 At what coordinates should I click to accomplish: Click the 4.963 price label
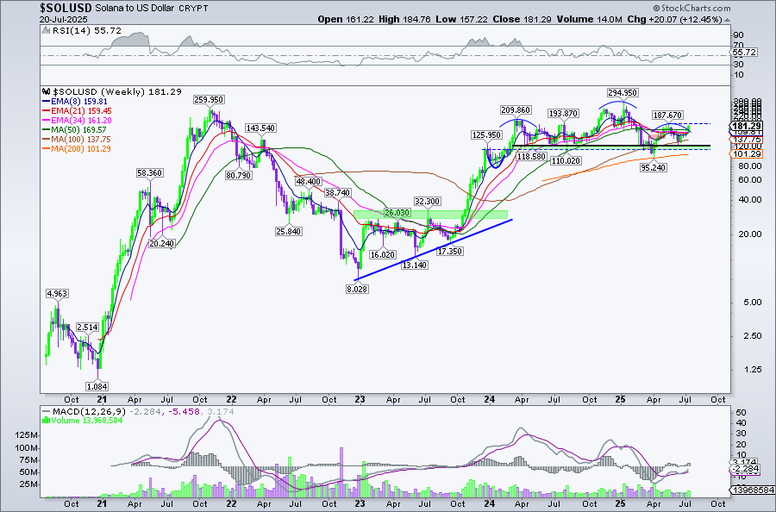[57, 293]
